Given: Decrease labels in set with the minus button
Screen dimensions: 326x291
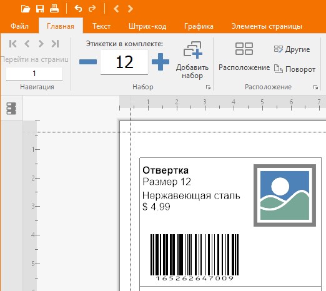Looking at the screenshot, I should [88, 62].
